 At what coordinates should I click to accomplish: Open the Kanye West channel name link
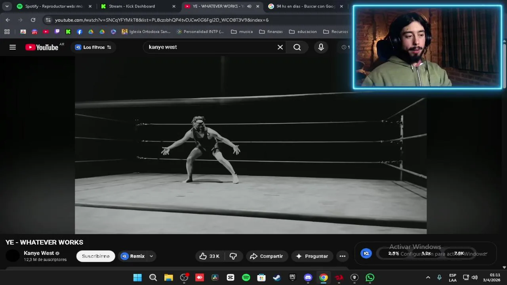(39, 253)
